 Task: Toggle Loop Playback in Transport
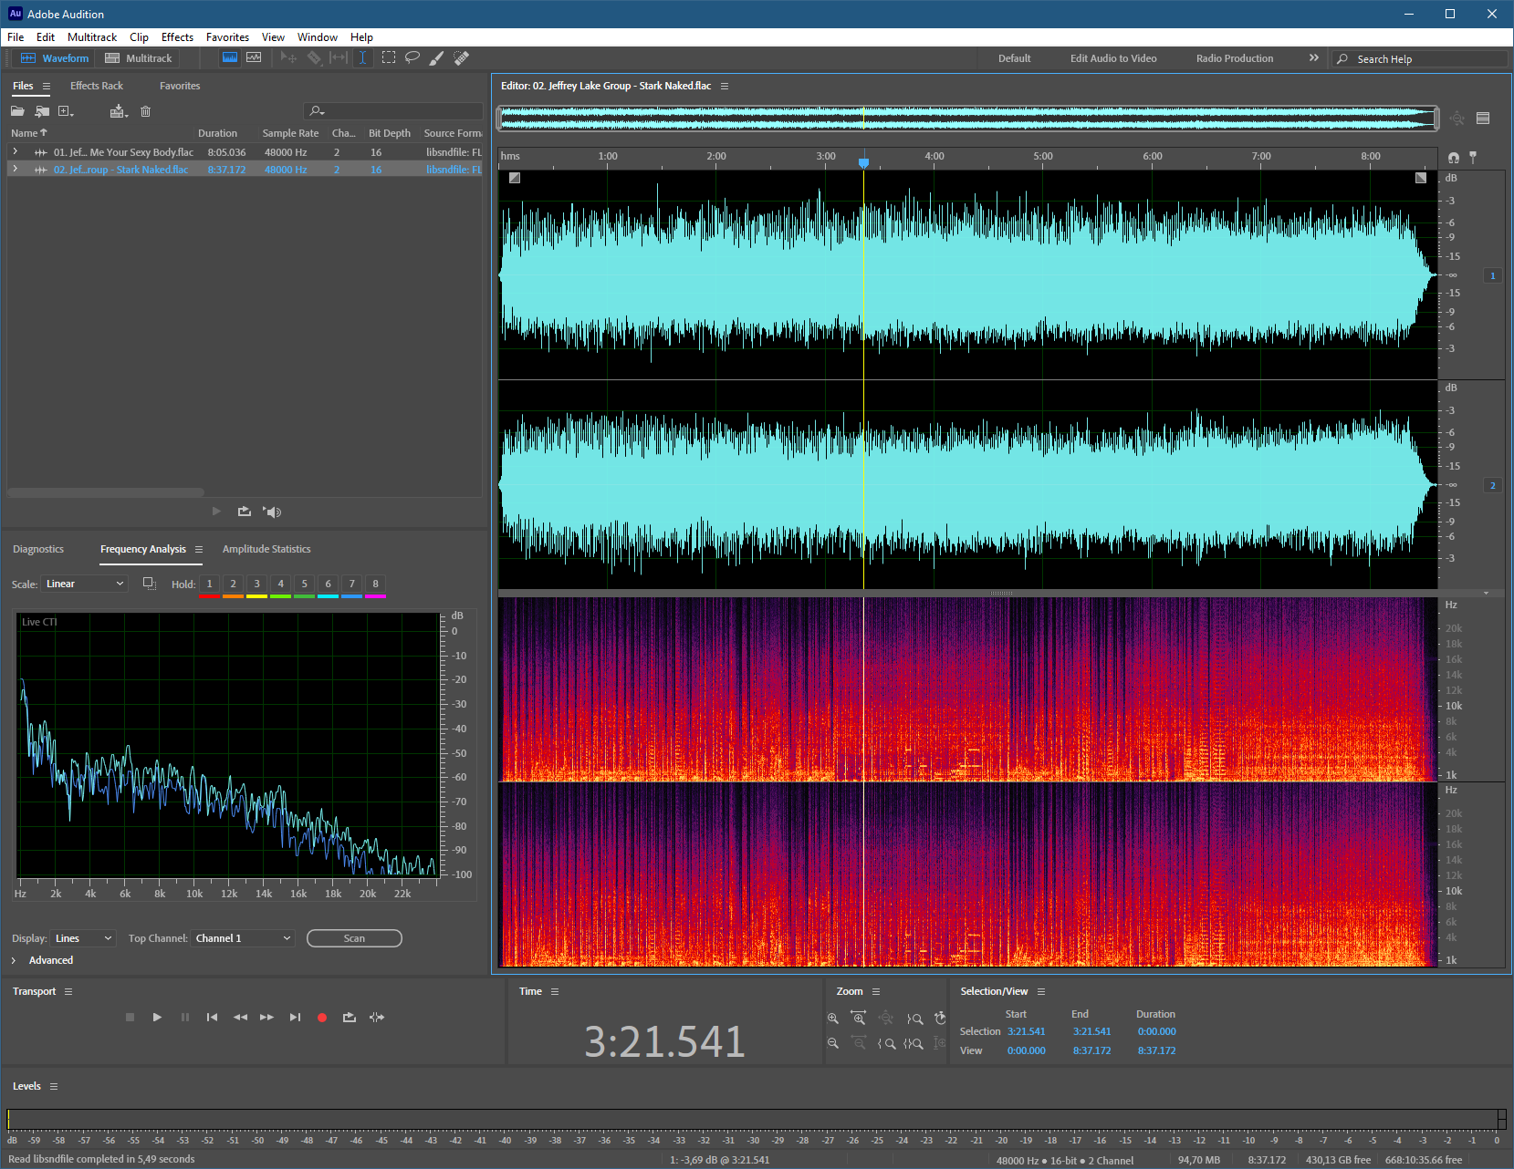[350, 1017]
